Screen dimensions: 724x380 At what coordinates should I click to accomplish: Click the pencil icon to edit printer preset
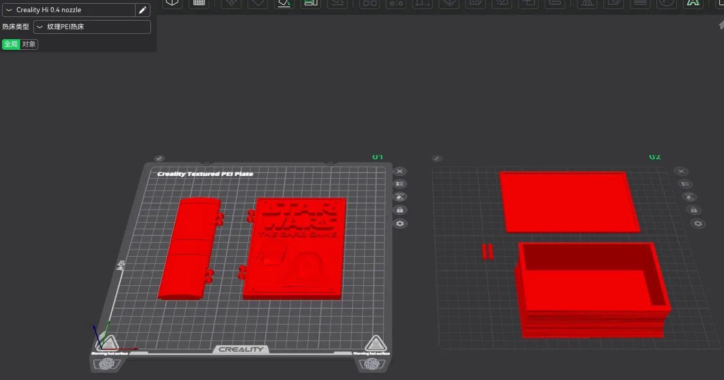[x=142, y=10]
